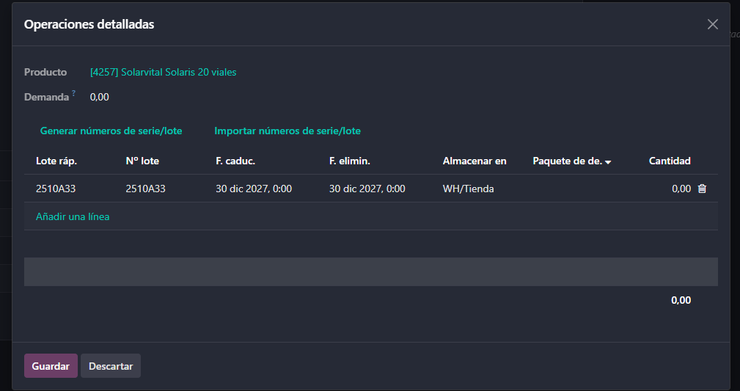Edit the 0,00 quantity cell in row
The height and width of the screenshot is (391, 740).
pos(681,189)
